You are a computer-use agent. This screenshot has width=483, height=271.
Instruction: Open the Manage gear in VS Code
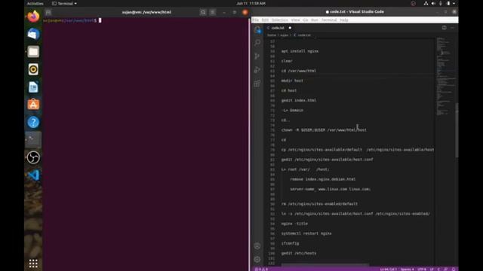257,259
